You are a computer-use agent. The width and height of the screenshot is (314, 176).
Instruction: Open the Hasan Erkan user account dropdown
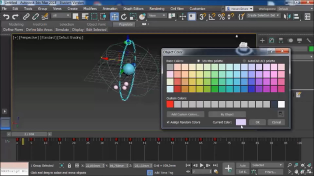(x=239, y=9)
